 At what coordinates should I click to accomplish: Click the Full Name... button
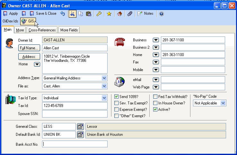29,48
